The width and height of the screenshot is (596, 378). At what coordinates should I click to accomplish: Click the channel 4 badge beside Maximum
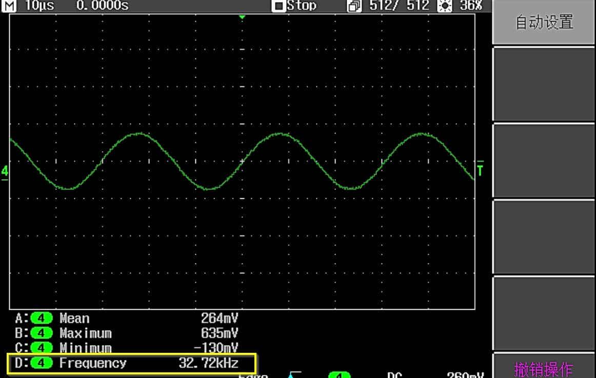pos(42,333)
